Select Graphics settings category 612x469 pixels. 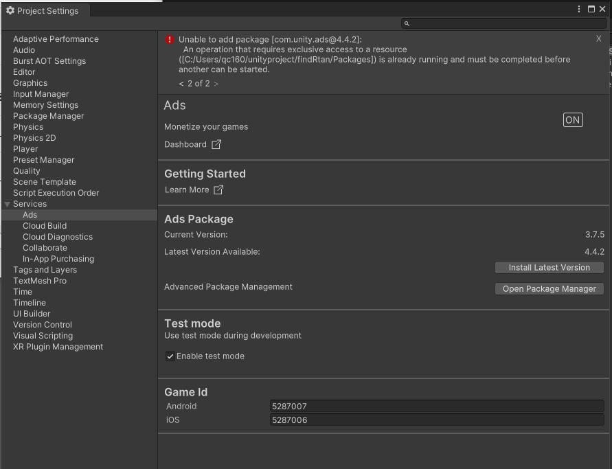pos(30,82)
